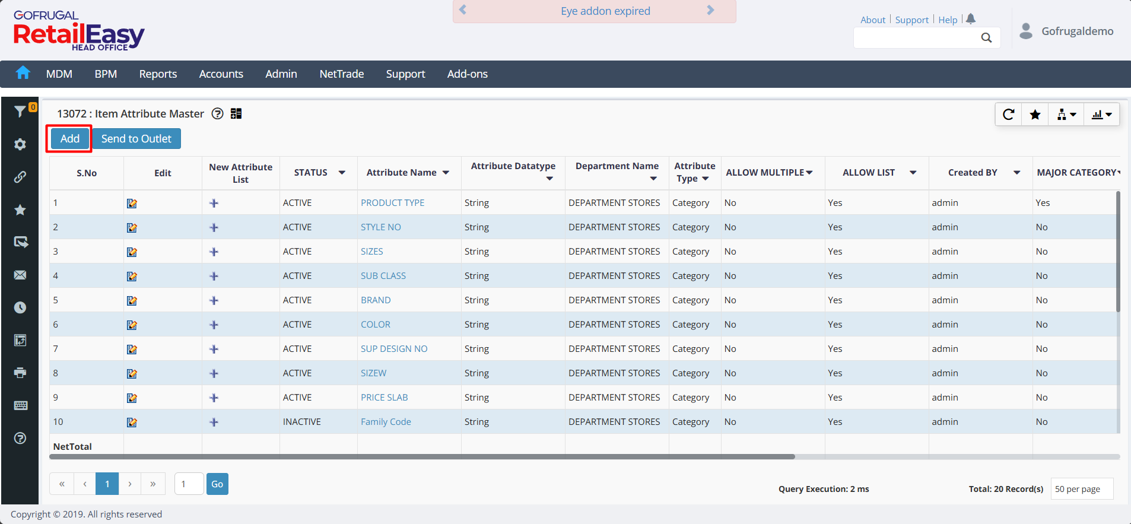Expand the hierarchy view dropdown in toolbar
This screenshot has width=1131, height=524.
pyautogui.click(x=1066, y=115)
